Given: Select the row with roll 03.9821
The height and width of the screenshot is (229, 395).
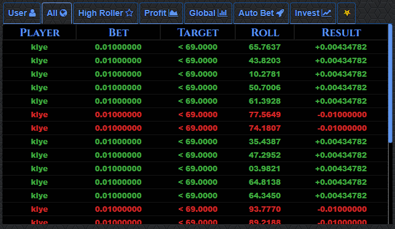Looking at the screenshot, I should (195, 168).
